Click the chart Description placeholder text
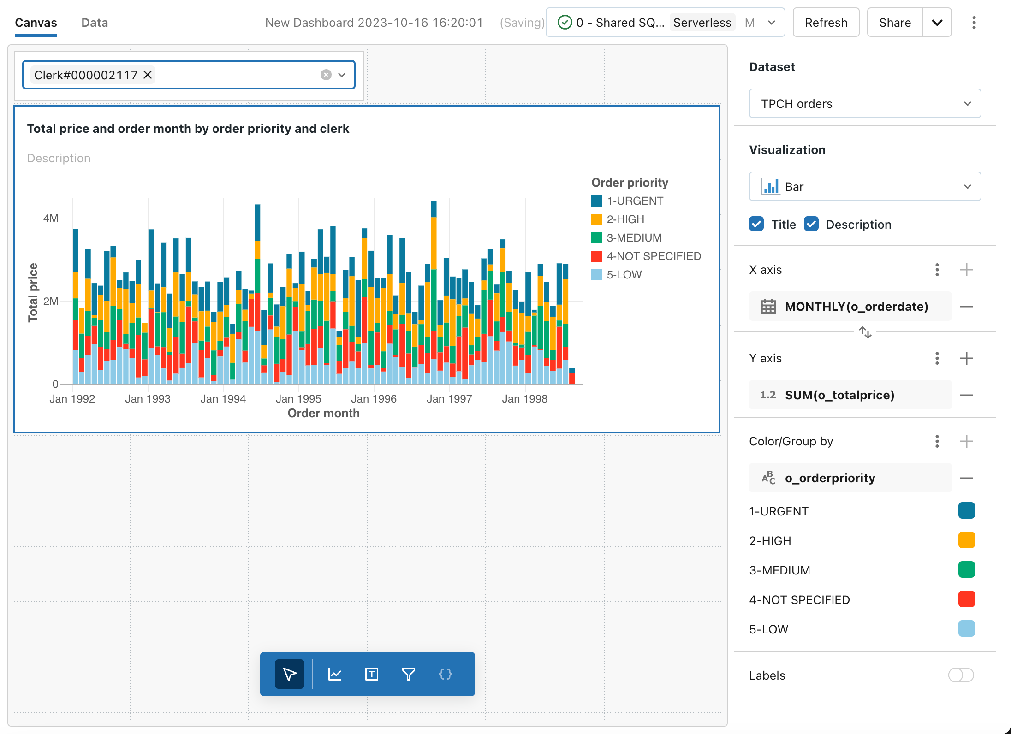Viewport: 1011px width, 734px height. click(59, 158)
